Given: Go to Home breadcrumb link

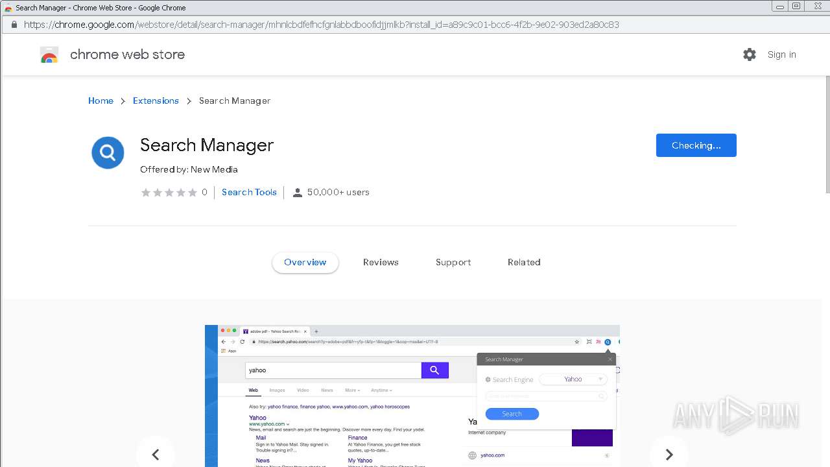Looking at the screenshot, I should pyautogui.click(x=101, y=101).
